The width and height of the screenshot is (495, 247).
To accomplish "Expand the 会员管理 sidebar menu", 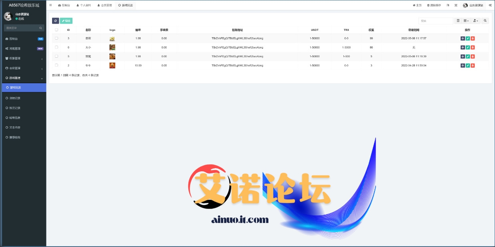I will pos(23,68).
